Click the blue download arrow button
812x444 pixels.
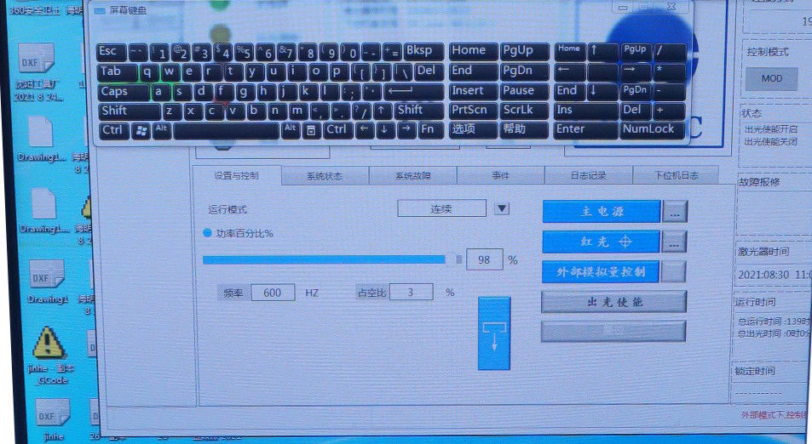pos(494,333)
